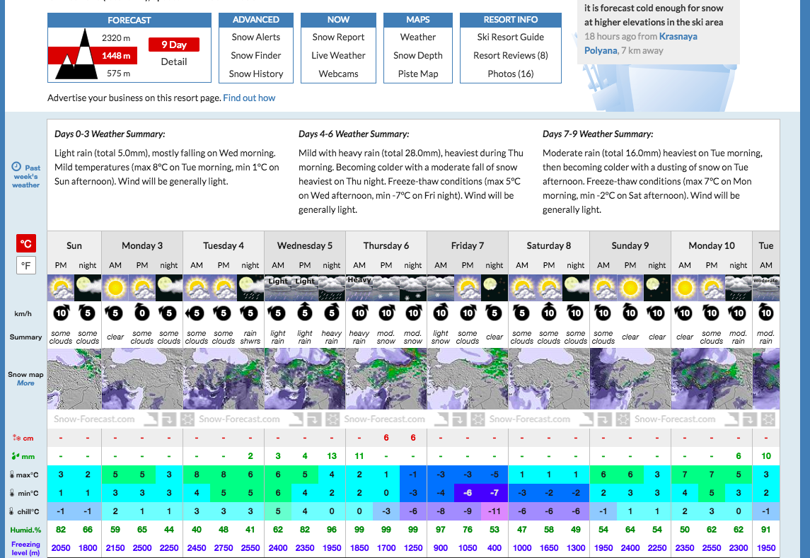Click the Monday 3 PM wind icon showing 0
The height and width of the screenshot is (558, 810).
pos(142,313)
